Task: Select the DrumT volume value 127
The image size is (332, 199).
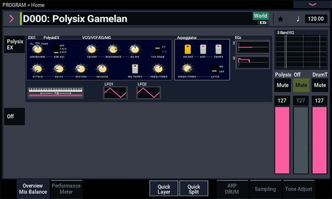Action: (319, 101)
